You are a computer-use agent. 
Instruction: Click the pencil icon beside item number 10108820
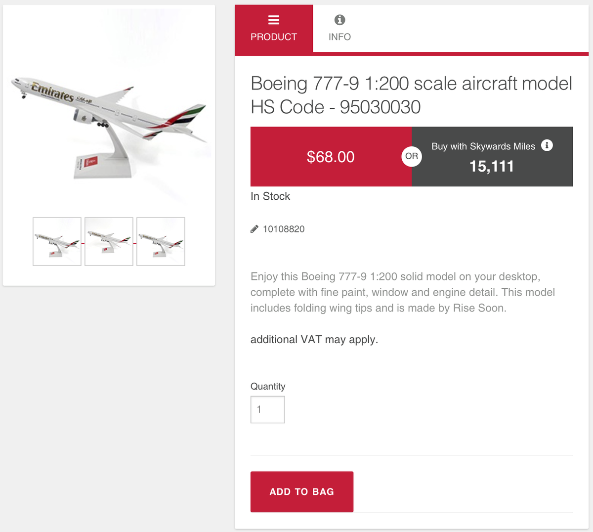point(254,229)
